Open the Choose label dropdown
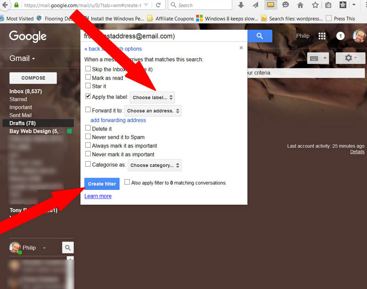 pyautogui.click(x=152, y=97)
